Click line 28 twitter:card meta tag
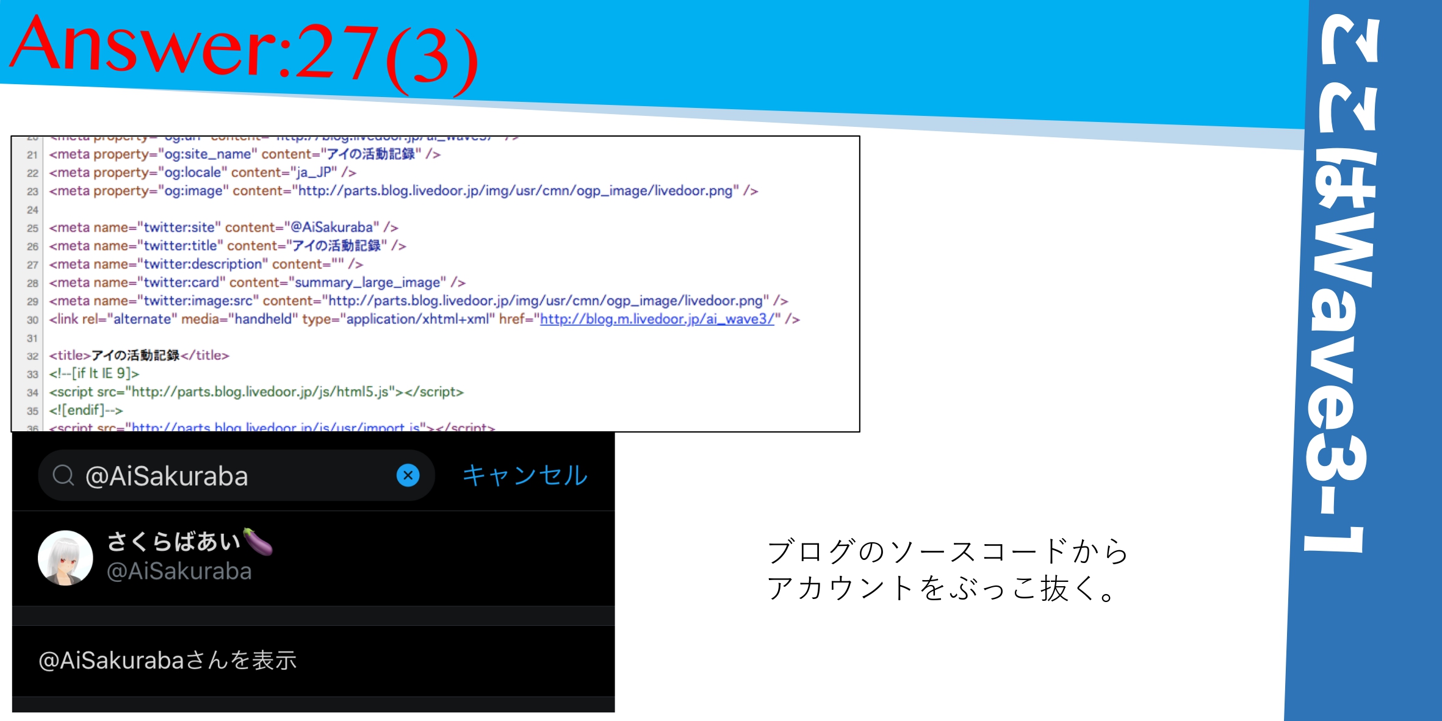The image size is (1442, 721). click(258, 282)
